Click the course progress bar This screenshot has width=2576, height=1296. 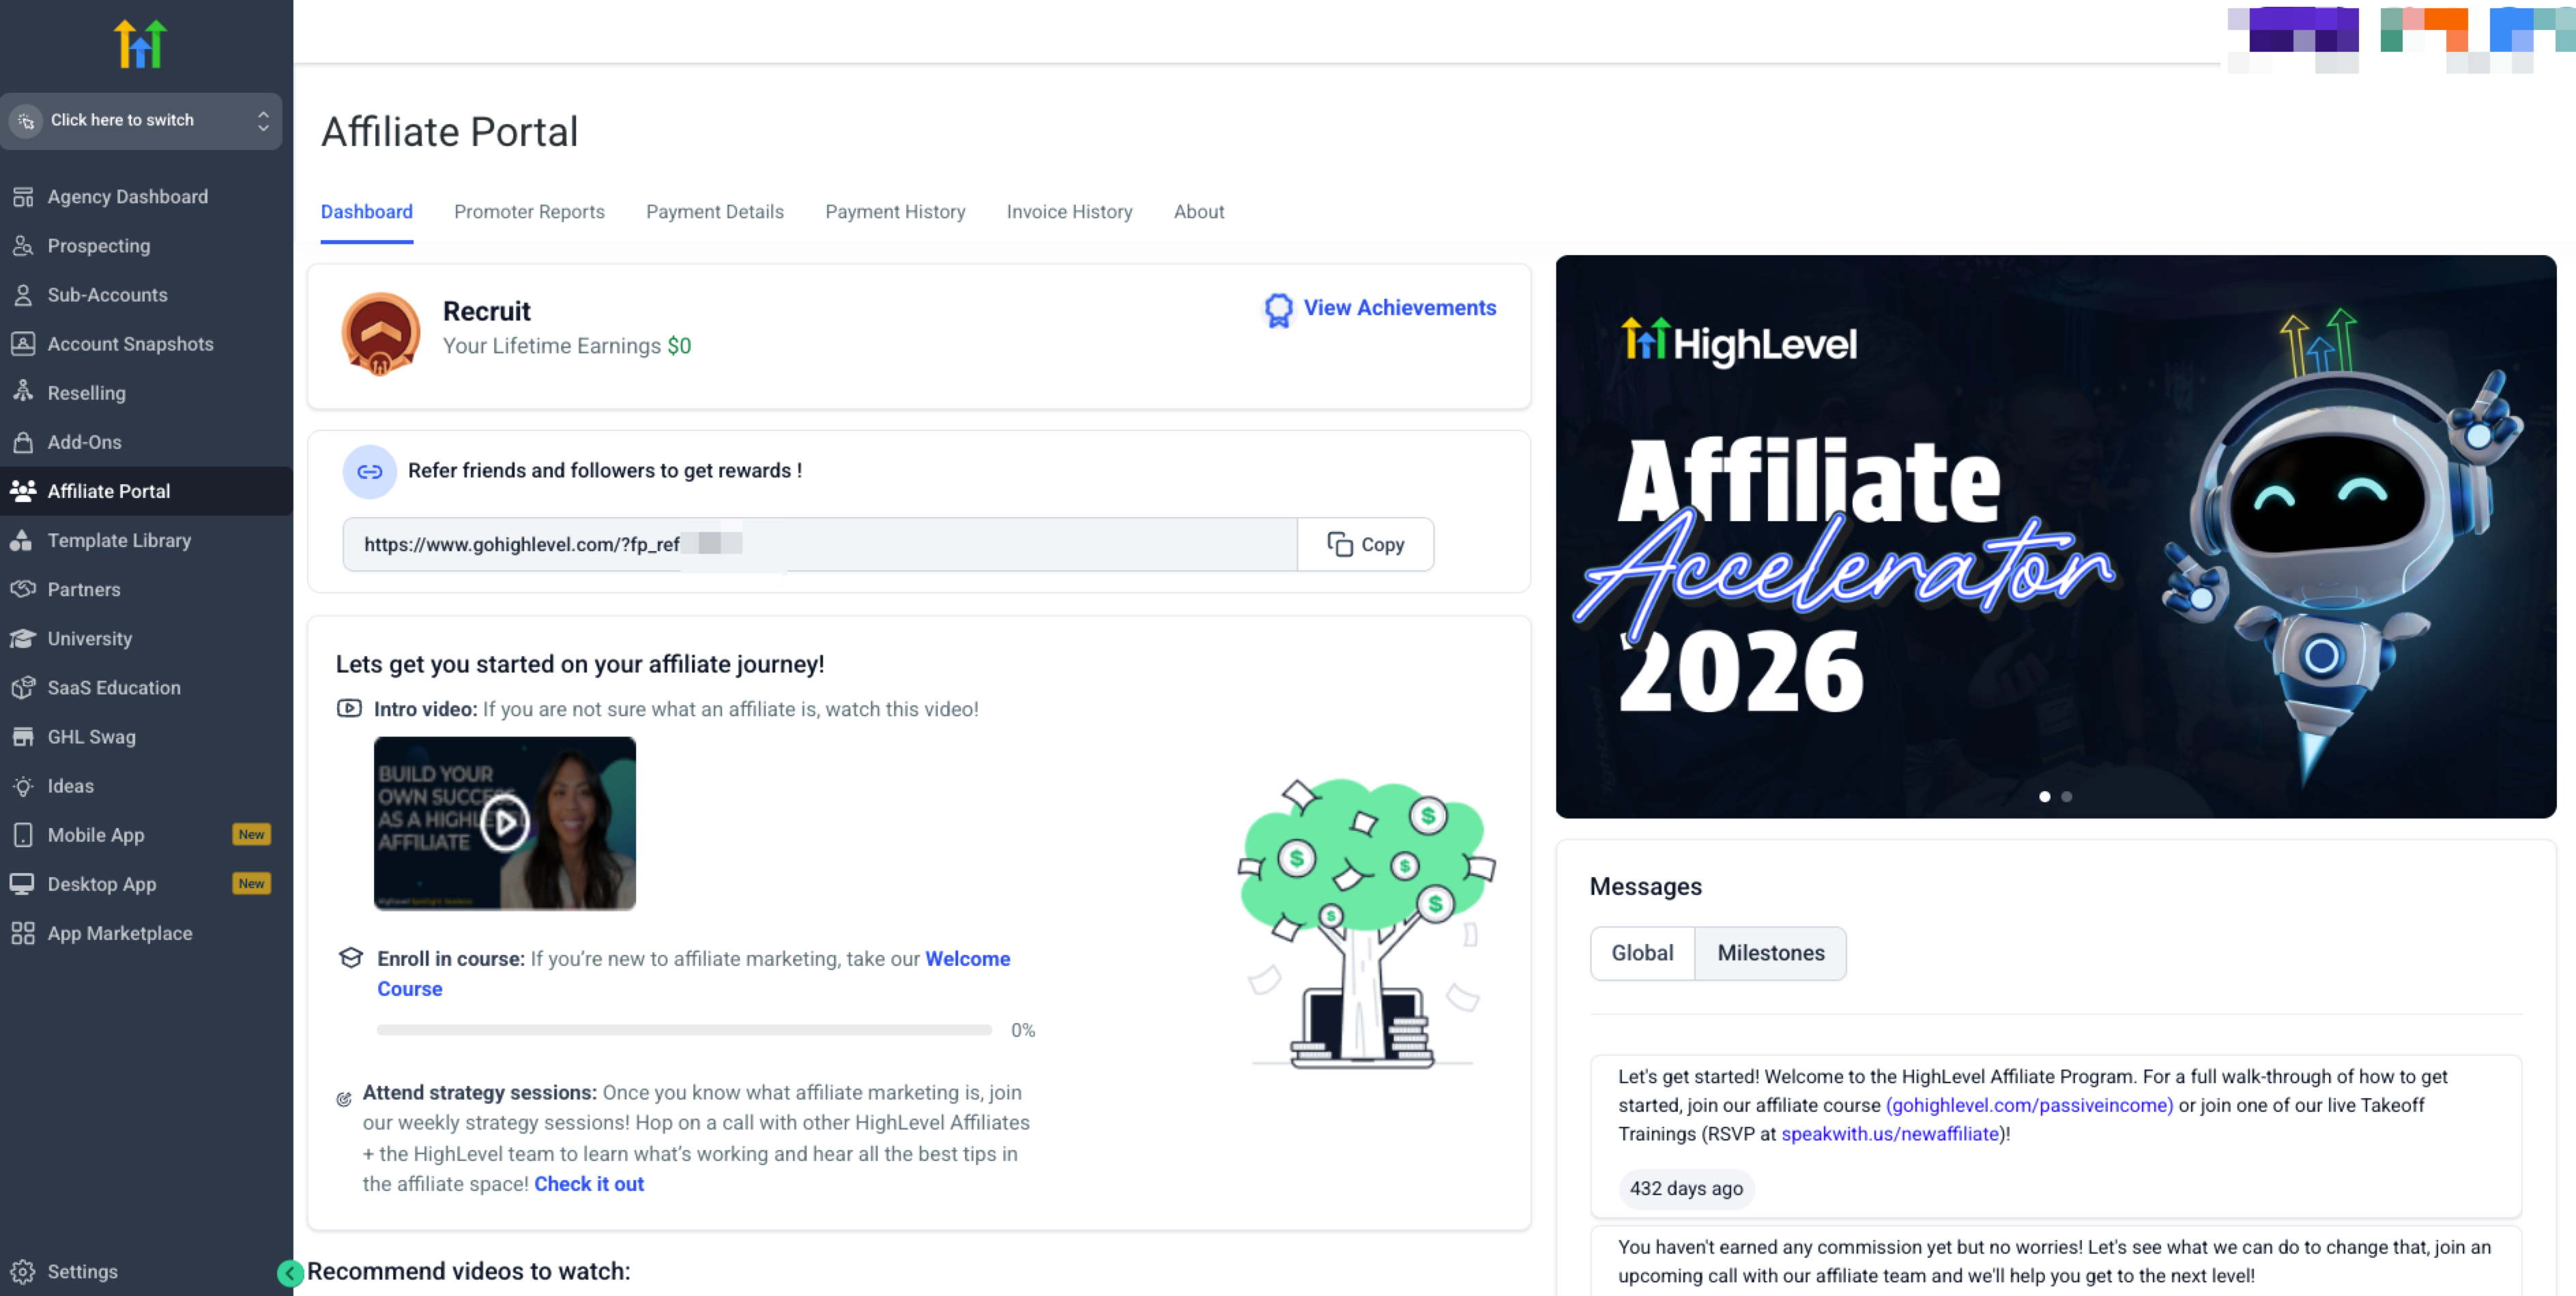(x=684, y=1030)
